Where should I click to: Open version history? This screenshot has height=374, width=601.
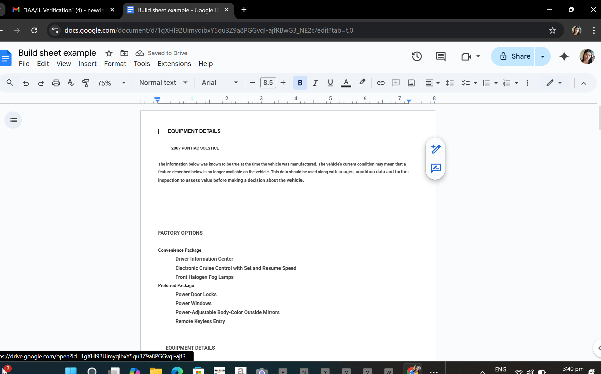(x=417, y=56)
